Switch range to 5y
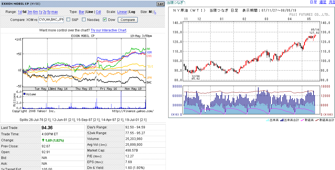335x170 pixels. (x=49, y=12)
